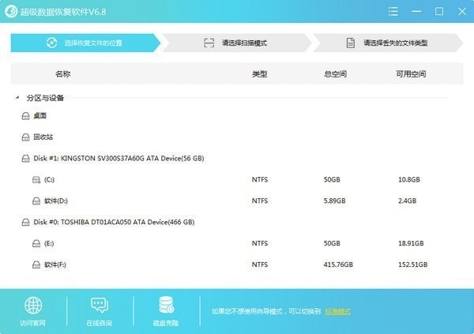Close the data recovery window
Image resolution: width=474 pixels, height=334 pixels.
point(462,12)
